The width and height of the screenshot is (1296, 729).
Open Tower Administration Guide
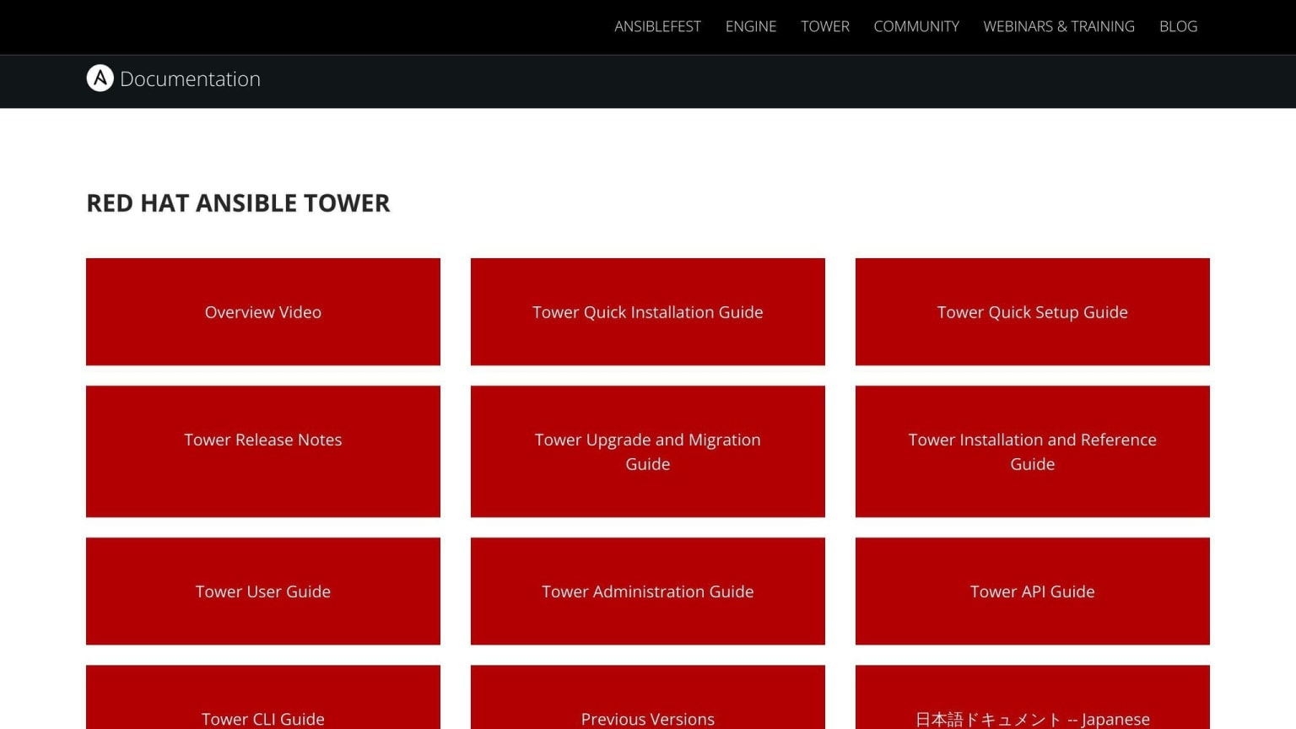click(x=648, y=591)
